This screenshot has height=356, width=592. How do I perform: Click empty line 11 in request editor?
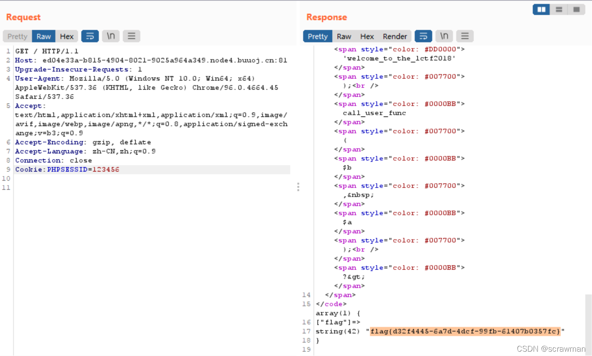152,188
